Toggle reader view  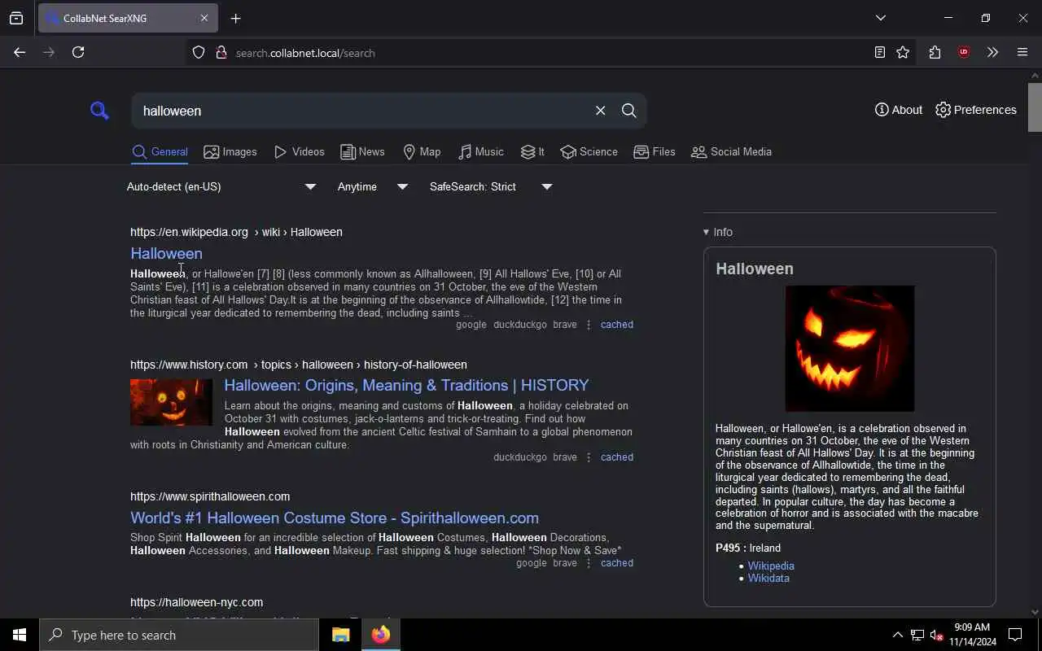coord(880,53)
